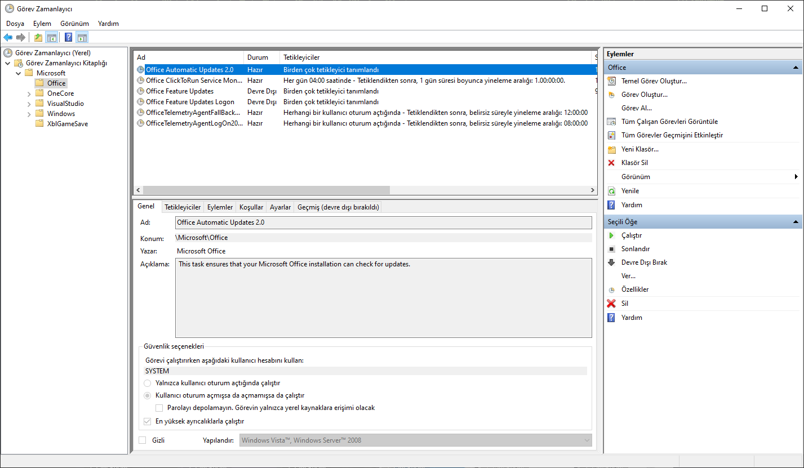This screenshot has width=804, height=468.
Task: Click inside the Açıklama description box
Action: [384, 298]
